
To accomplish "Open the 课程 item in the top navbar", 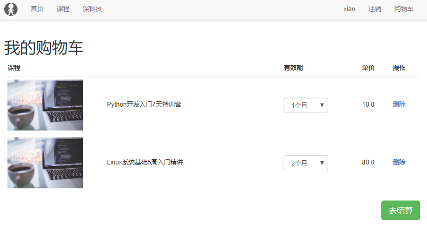I will click(x=63, y=9).
